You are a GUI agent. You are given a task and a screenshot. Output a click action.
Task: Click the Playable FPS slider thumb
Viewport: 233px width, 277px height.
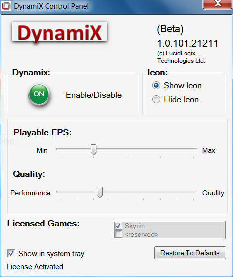coord(93,150)
